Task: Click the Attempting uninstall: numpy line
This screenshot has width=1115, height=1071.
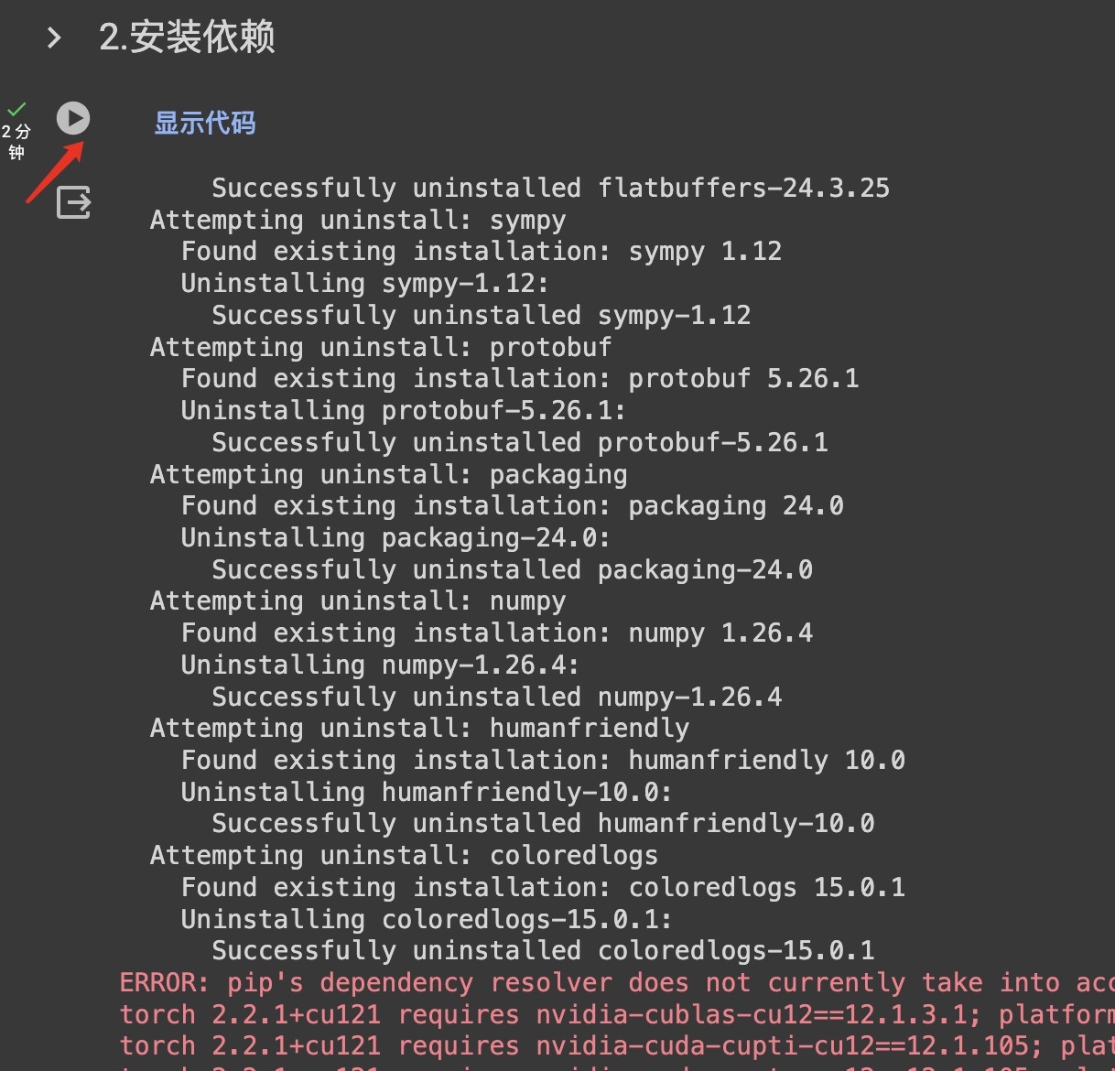Action: point(358,601)
